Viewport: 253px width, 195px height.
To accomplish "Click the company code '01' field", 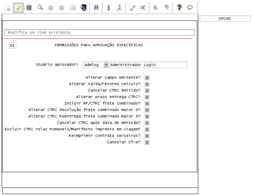I will click(13, 45).
